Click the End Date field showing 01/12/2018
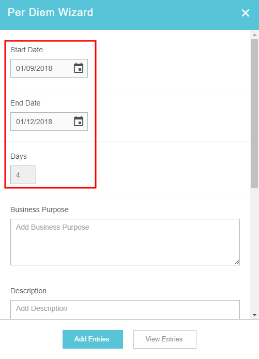Screen dimensions: 259x359 (x=49, y=122)
